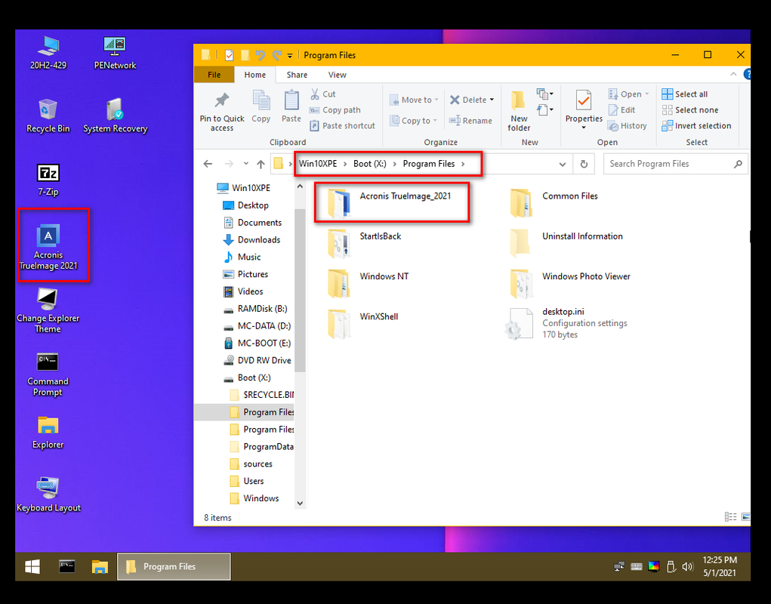Click the Program Files taskbar button
Screen dimensions: 771x604
174,567
